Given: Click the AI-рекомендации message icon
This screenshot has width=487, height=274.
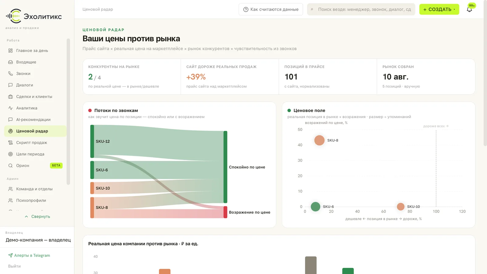Looking at the screenshot, I should 10,120.
